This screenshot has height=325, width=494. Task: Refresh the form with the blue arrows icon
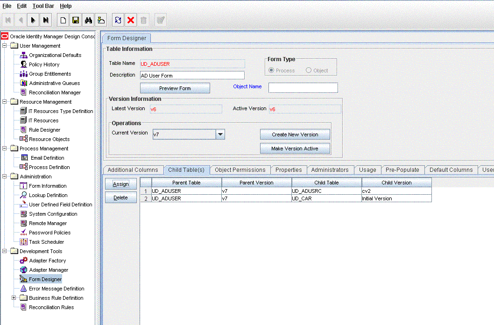click(118, 20)
